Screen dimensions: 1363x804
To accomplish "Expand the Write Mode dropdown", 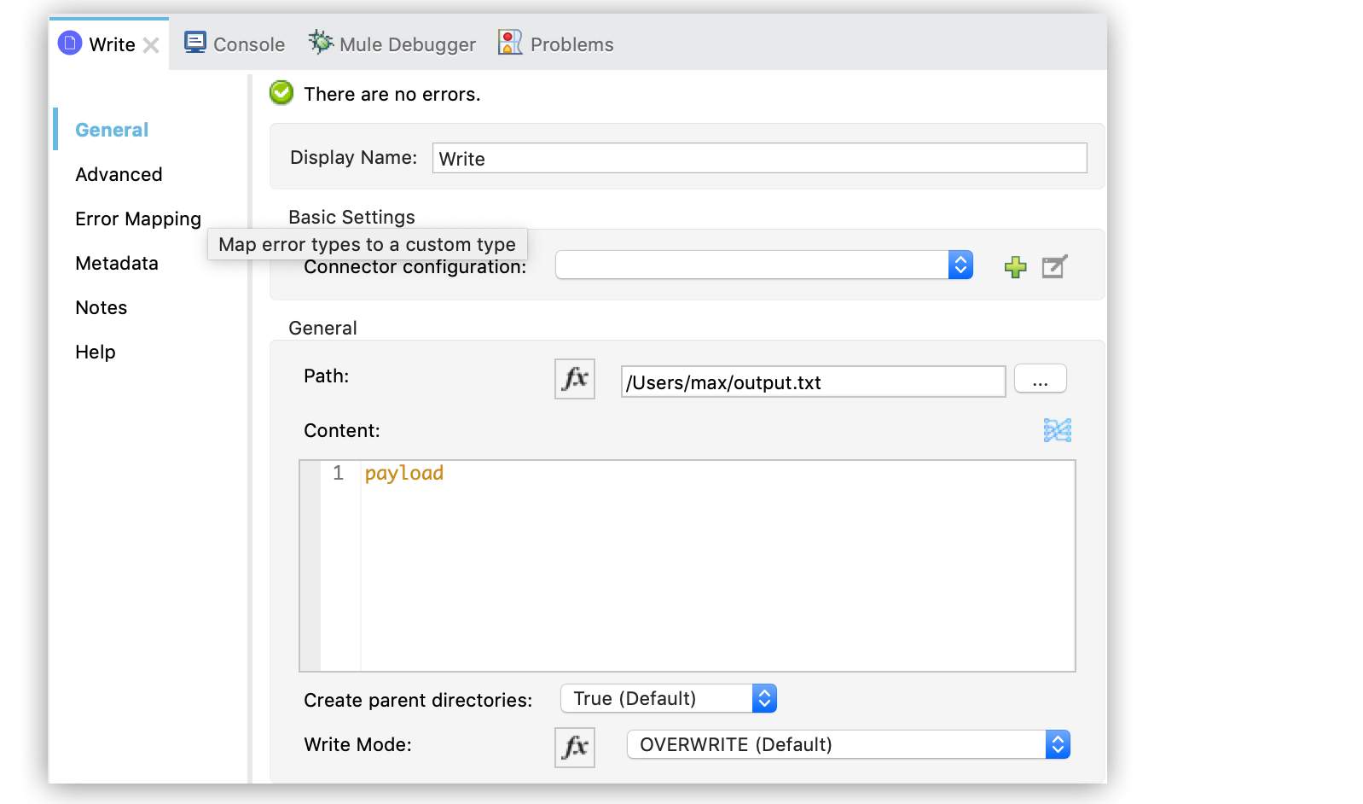I will click(x=1057, y=745).
